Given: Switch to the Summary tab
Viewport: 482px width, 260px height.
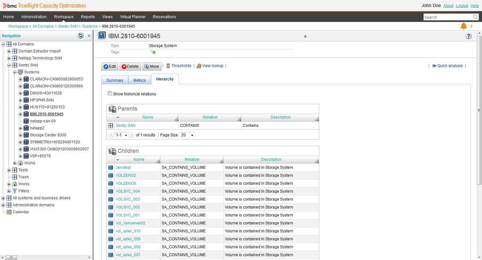Looking at the screenshot, I should (x=115, y=80).
